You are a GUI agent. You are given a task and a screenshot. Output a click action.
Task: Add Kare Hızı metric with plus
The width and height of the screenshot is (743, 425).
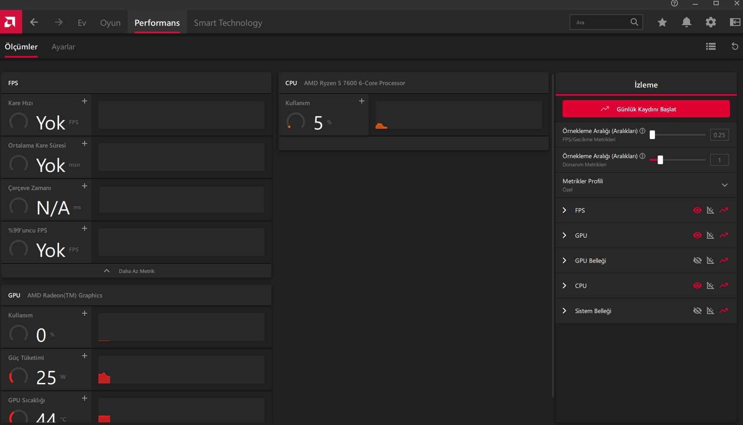85,101
